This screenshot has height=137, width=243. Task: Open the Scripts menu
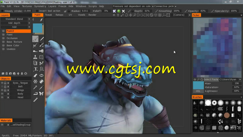pyautogui.click(x=93, y=6)
